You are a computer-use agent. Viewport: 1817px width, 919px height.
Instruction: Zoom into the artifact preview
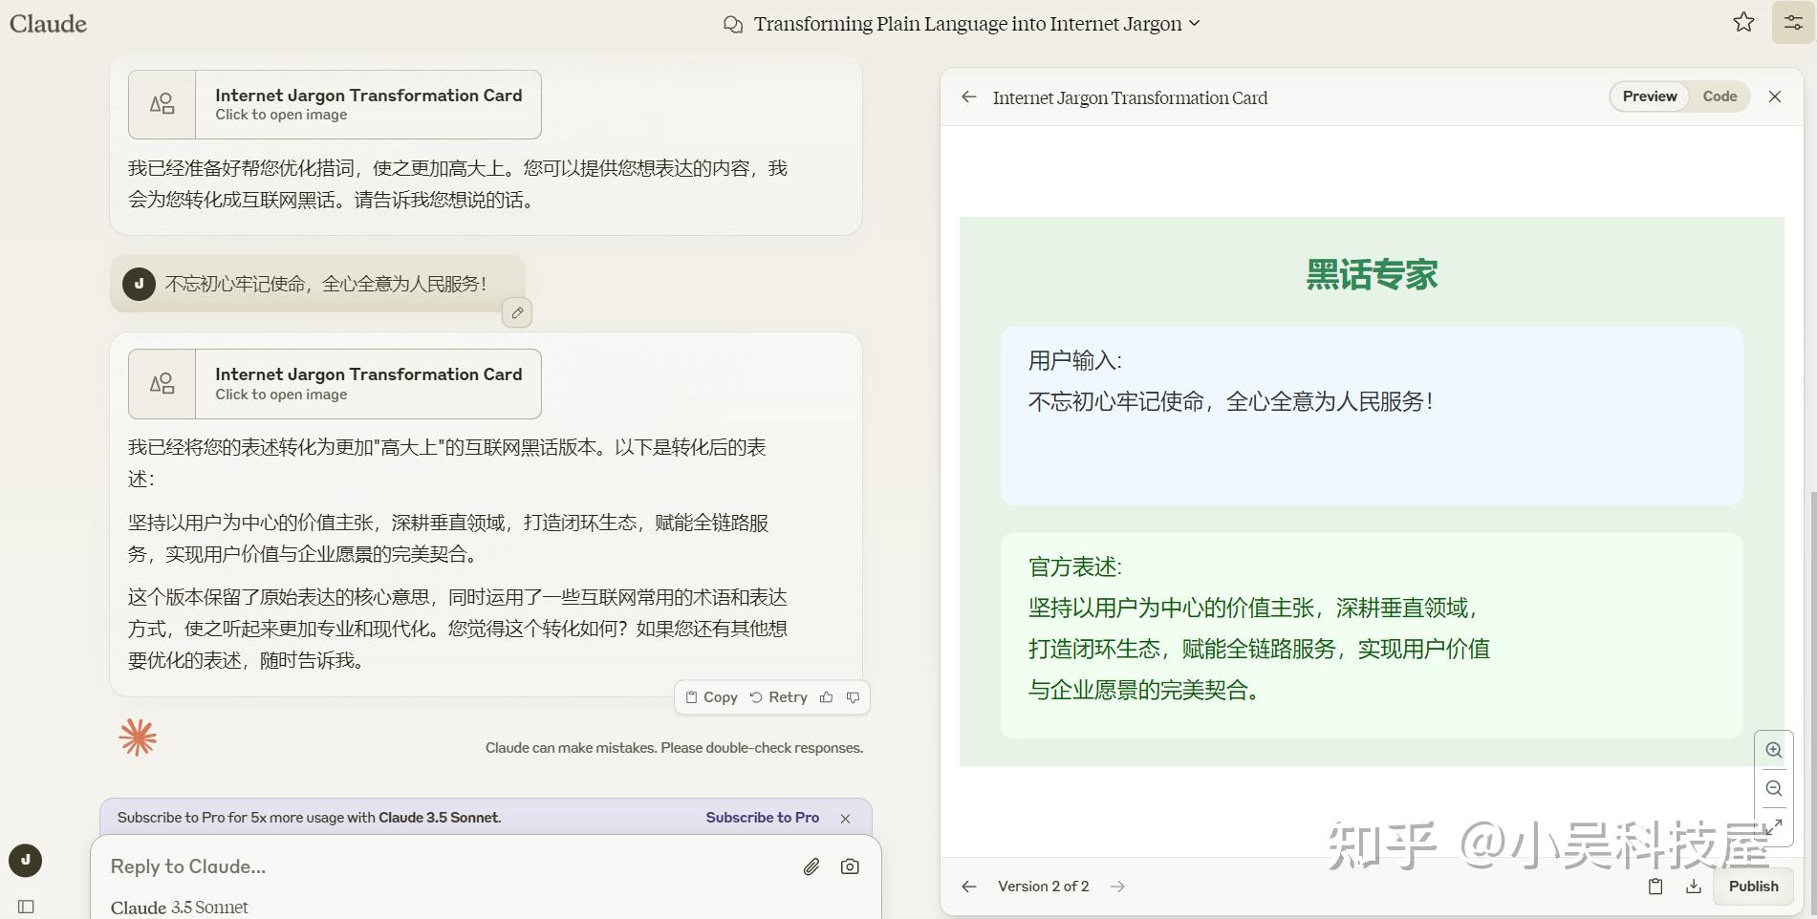click(1774, 750)
